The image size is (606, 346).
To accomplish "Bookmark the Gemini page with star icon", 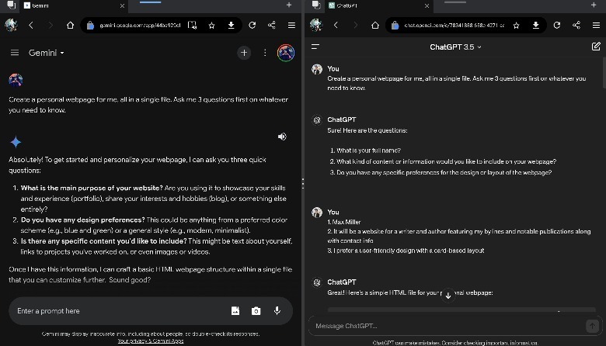I will click(x=211, y=25).
